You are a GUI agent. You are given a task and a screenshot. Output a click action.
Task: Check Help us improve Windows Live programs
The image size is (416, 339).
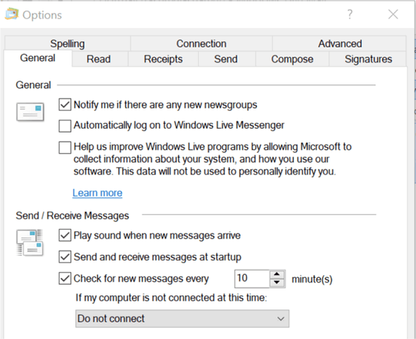coord(65,147)
